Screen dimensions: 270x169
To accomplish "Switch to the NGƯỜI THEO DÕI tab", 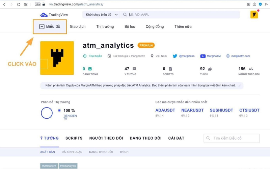I will [106, 138].
